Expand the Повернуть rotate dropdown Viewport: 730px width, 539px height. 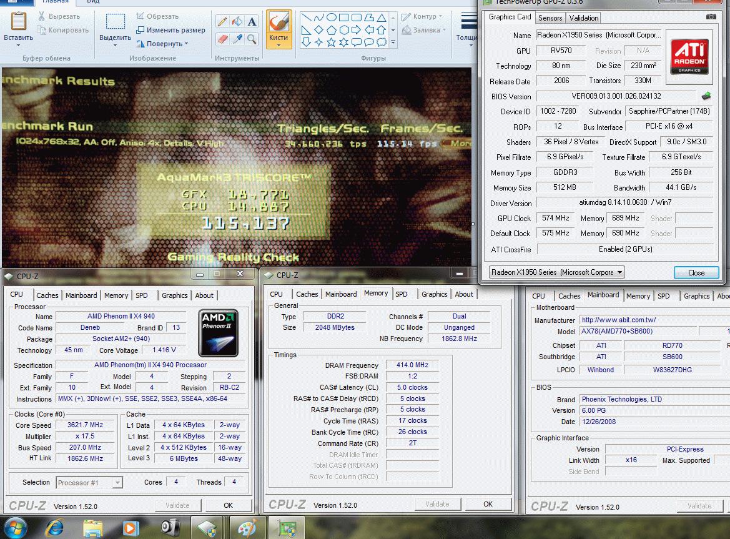(x=186, y=44)
